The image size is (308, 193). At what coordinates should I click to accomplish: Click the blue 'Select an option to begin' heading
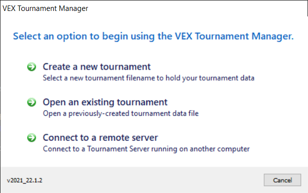click(153, 36)
